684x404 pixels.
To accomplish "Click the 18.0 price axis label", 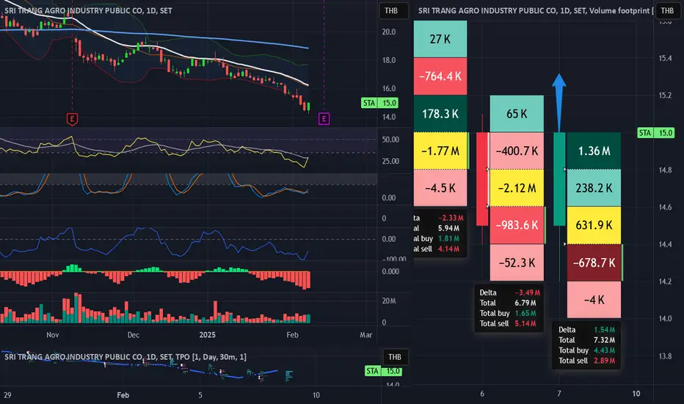I will click(389, 60).
